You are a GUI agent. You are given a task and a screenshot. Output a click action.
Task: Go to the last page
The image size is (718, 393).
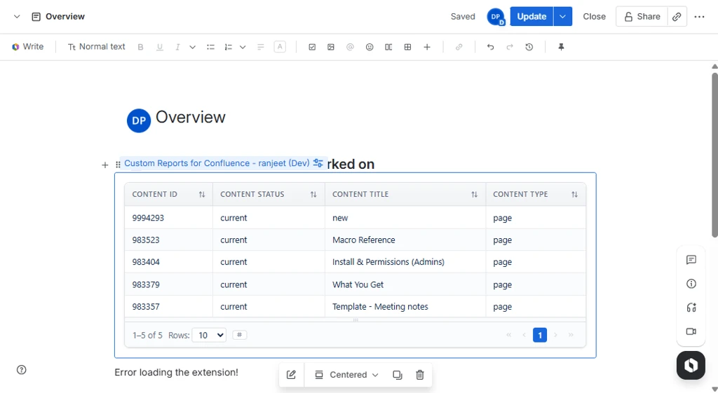point(571,335)
